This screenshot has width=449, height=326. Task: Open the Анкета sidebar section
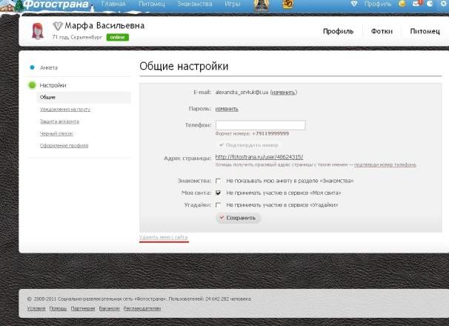pyautogui.click(x=49, y=67)
